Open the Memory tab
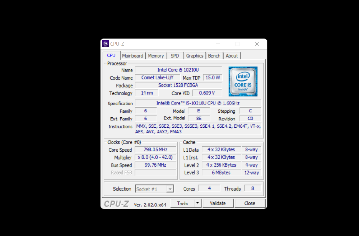 156,56
